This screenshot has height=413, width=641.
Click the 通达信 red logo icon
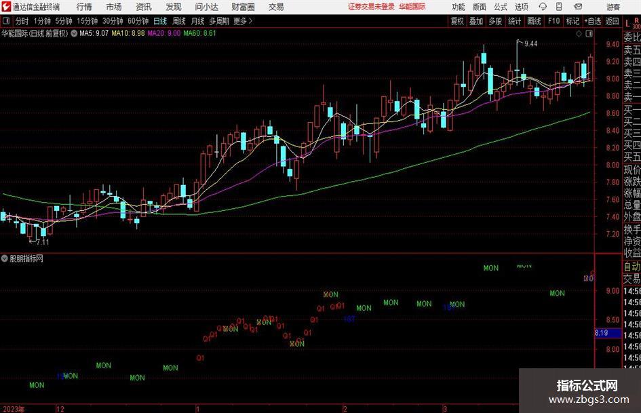tap(6, 7)
